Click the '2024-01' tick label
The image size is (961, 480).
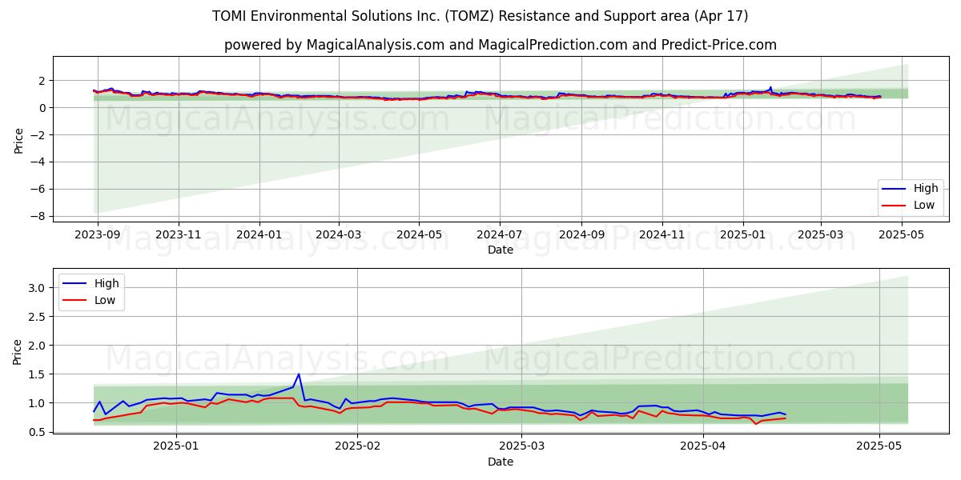pos(259,235)
